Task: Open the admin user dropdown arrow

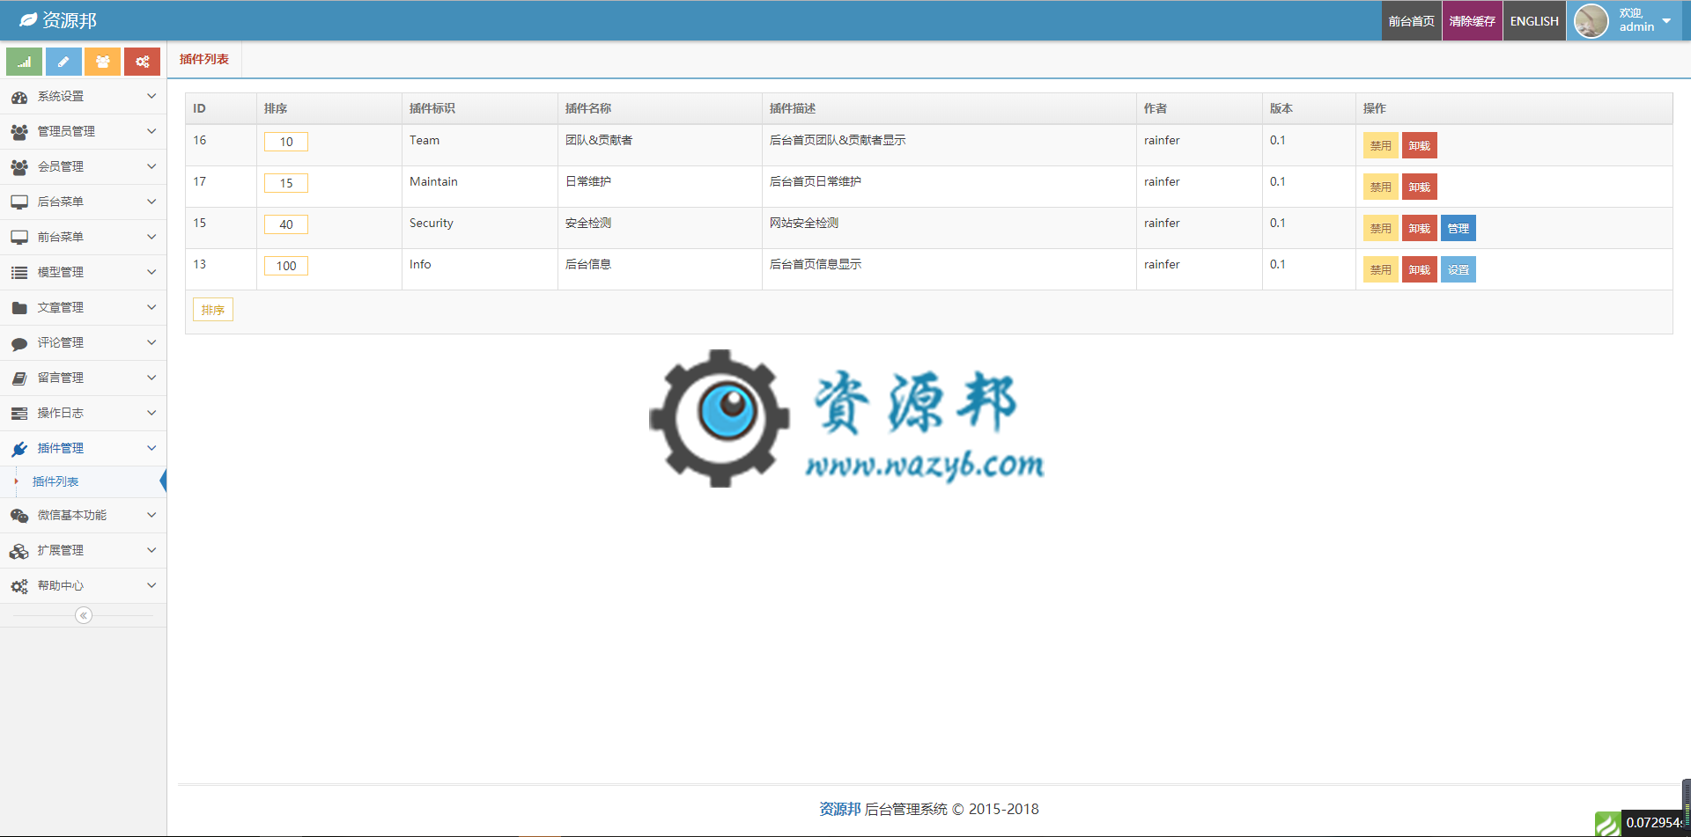Action: [1666, 20]
